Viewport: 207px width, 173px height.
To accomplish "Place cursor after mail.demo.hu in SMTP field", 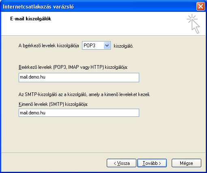I will tap(45, 113).
